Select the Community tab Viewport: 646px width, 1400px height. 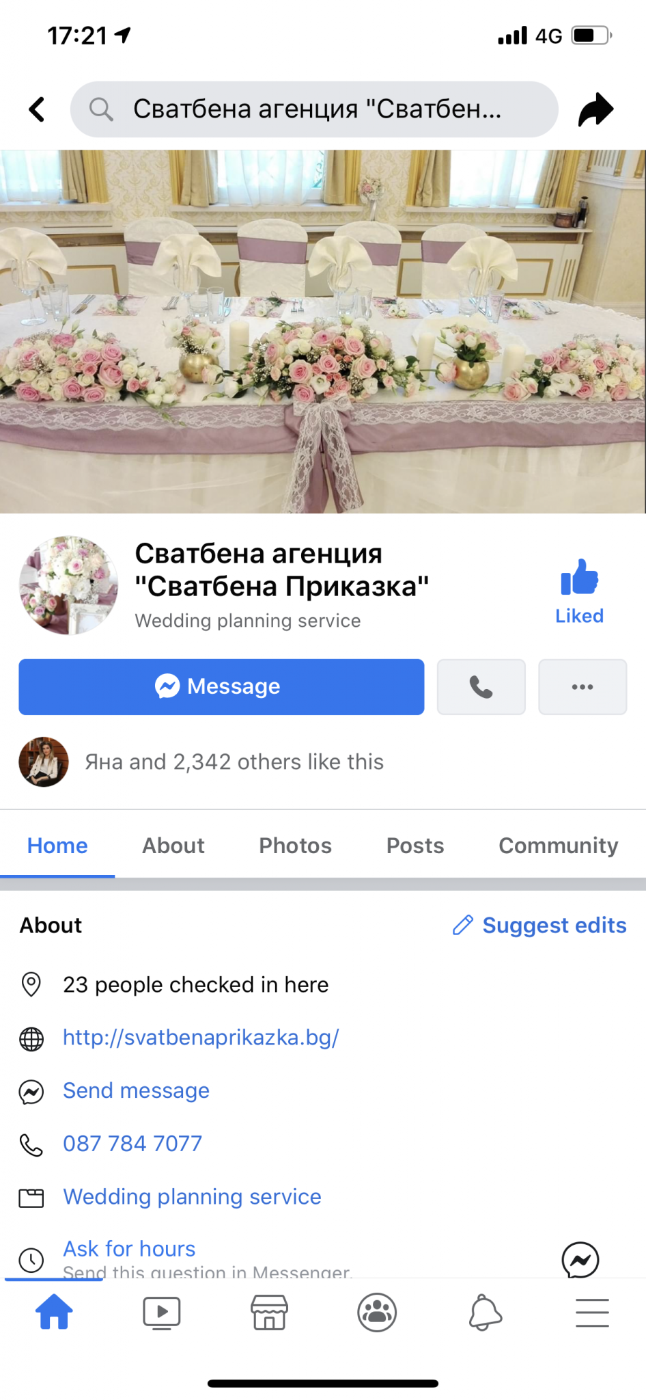point(559,846)
